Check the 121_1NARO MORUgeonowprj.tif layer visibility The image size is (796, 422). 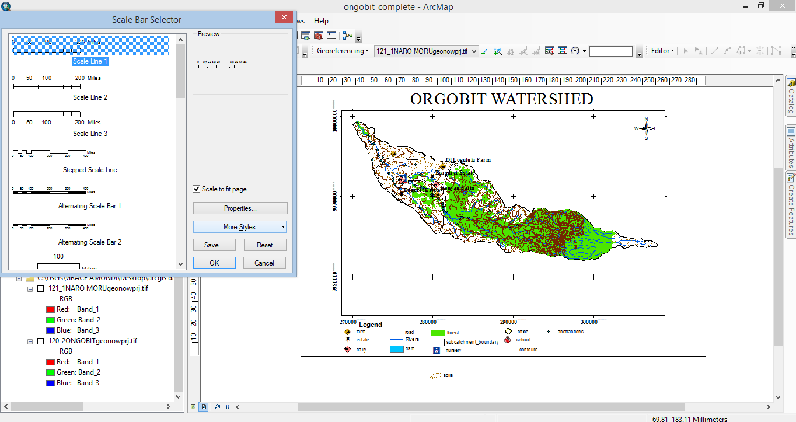click(x=40, y=288)
